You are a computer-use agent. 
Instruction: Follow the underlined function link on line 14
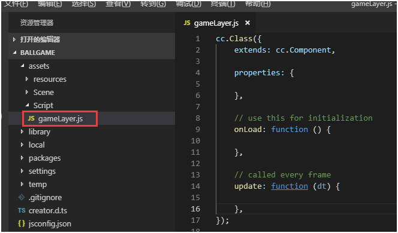(x=290, y=186)
